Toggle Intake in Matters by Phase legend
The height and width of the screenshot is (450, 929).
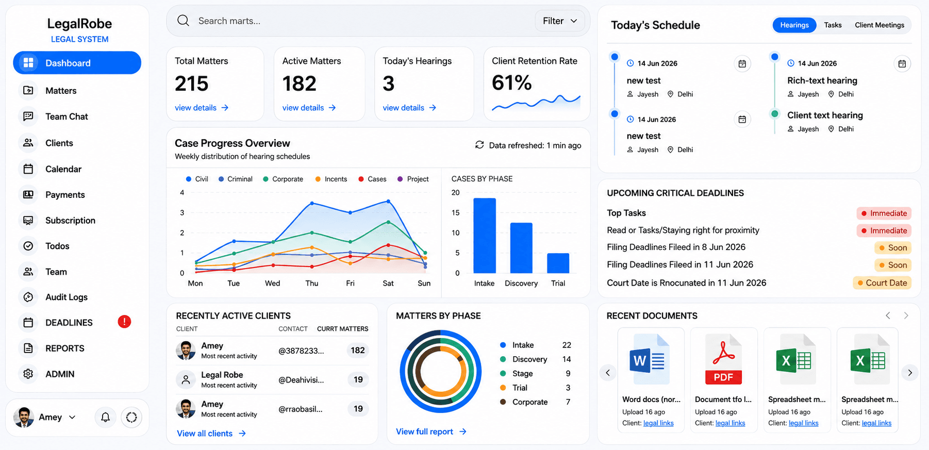click(517, 345)
